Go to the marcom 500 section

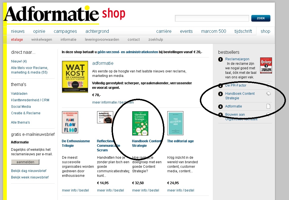(x=214, y=31)
